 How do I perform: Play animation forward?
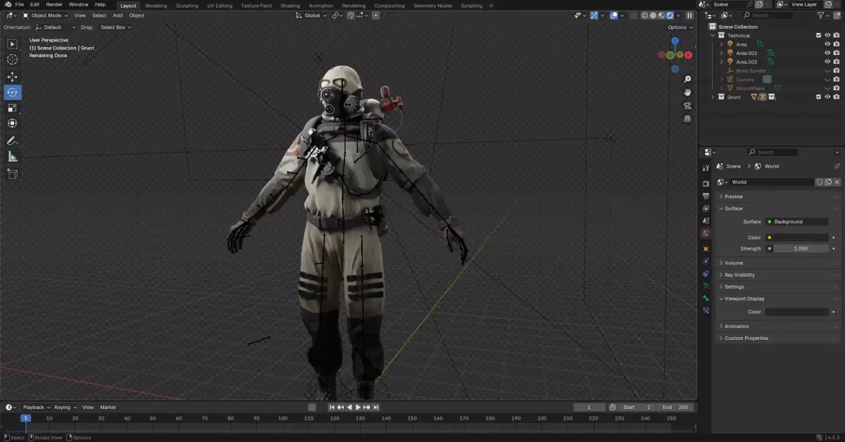(x=358, y=408)
